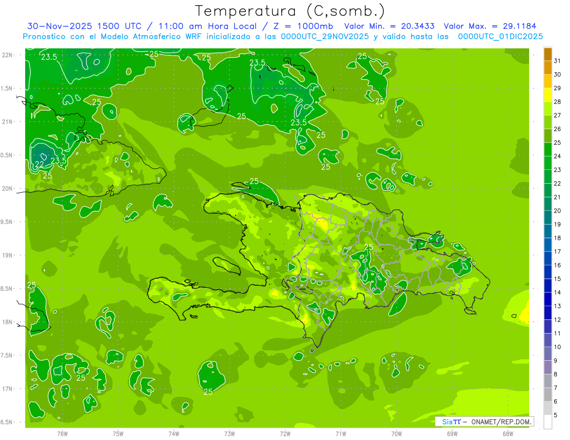Image resolution: width=570 pixels, height=440 pixels.
Task: Click the 19N latitude axis label
Action: pyautogui.click(x=8, y=255)
